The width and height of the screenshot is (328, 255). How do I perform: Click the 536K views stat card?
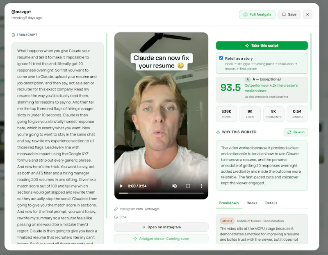tap(226, 114)
